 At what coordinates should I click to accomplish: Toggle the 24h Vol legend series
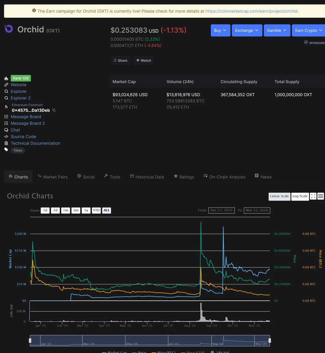point(220,352)
